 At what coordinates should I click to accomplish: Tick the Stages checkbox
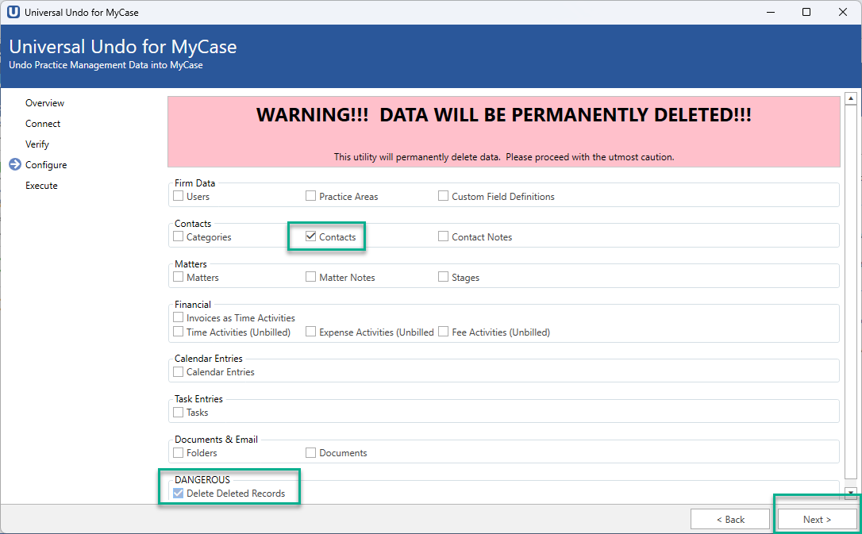tap(443, 277)
